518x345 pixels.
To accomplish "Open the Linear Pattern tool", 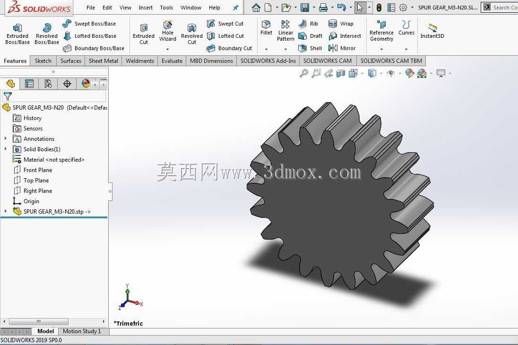I will click(285, 31).
